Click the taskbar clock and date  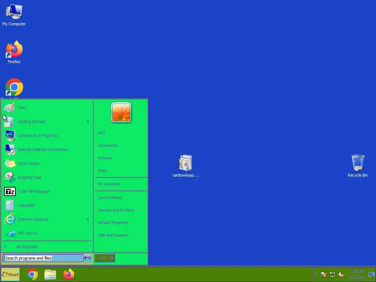pyautogui.click(x=357, y=274)
